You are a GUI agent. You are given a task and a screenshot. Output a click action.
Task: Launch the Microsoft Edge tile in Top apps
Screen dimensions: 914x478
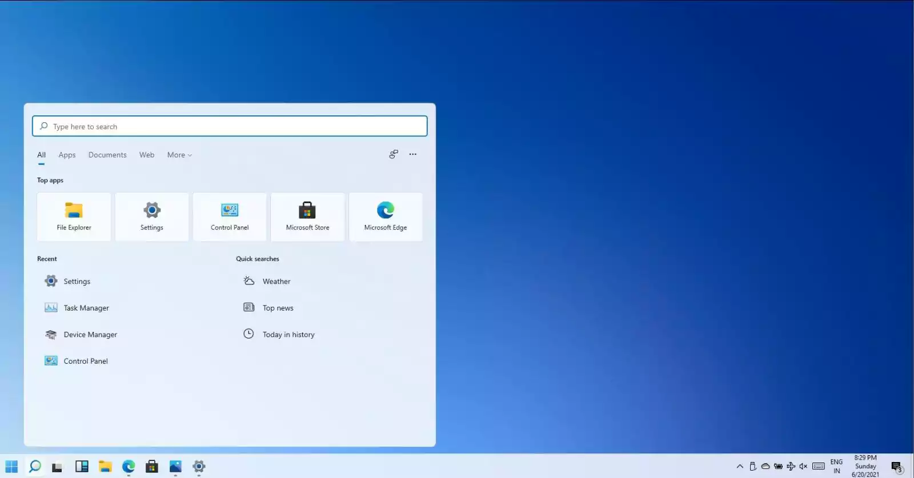pos(386,216)
